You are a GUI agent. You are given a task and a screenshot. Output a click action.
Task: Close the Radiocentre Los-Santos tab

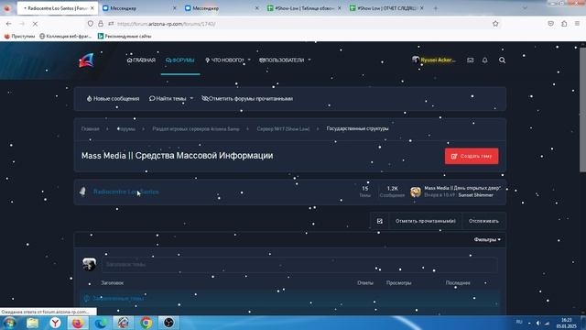[92, 8]
